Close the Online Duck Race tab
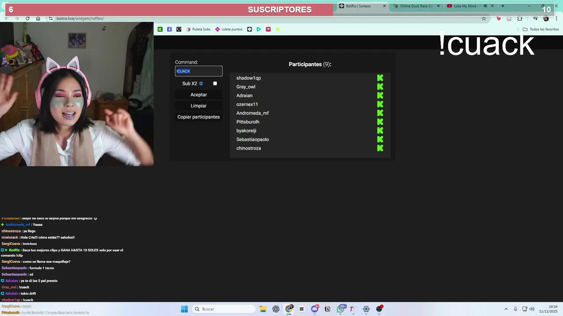The width and height of the screenshot is (563, 316). pos(438,6)
